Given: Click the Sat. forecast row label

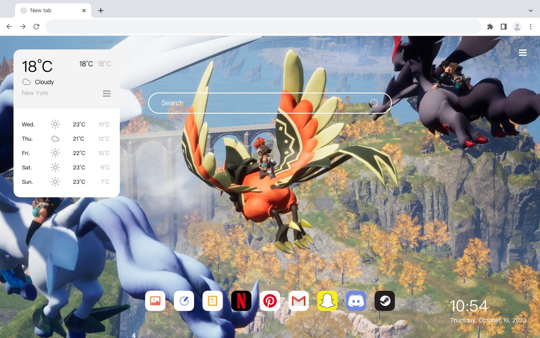Looking at the screenshot, I should pos(27,167).
